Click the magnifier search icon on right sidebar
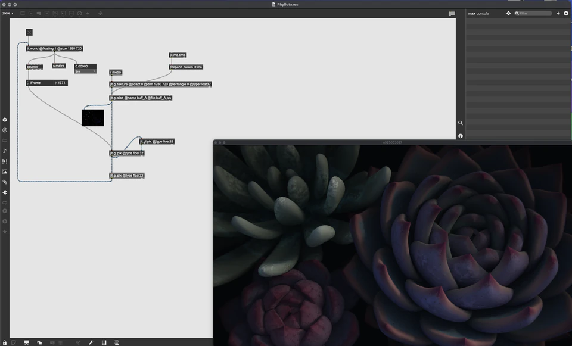 (461, 123)
